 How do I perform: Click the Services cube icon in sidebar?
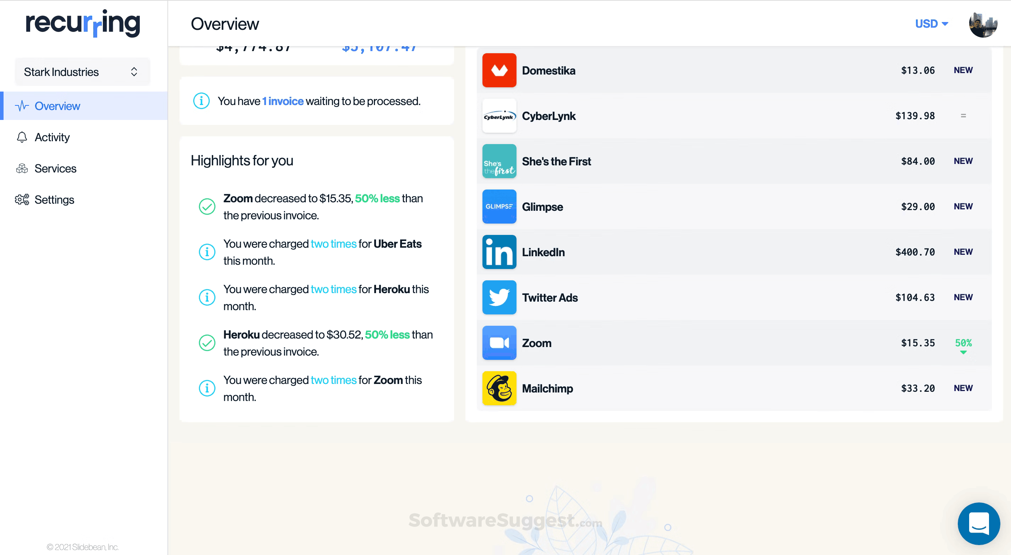click(22, 168)
